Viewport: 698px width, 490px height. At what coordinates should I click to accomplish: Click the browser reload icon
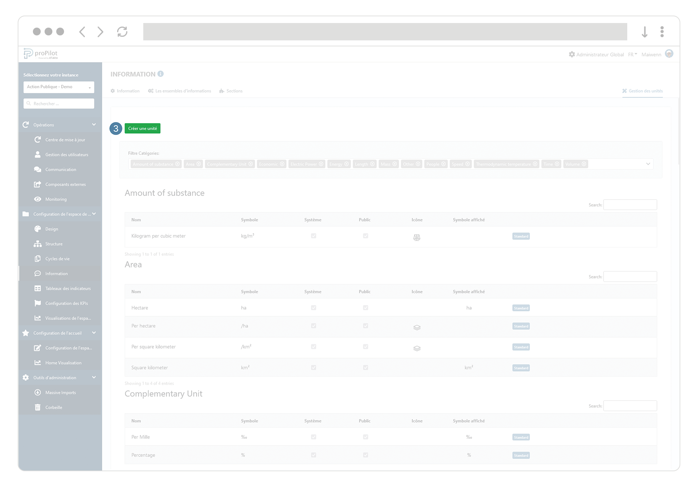122,32
